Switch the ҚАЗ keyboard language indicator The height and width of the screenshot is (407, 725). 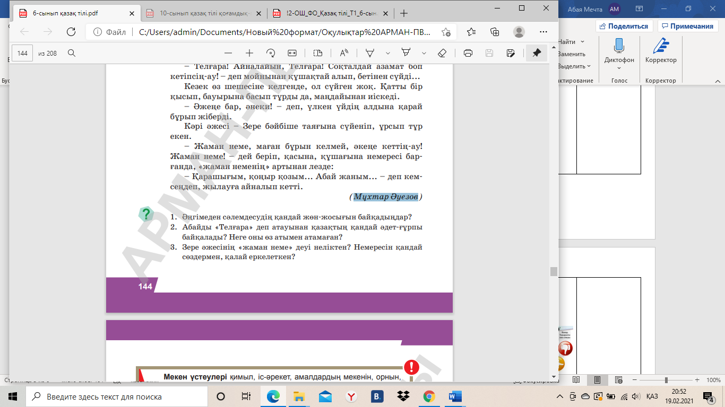[x=653, y=396]
